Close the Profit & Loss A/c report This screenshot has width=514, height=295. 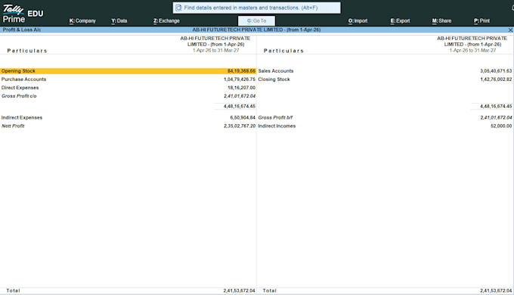(x=510, y=29)
